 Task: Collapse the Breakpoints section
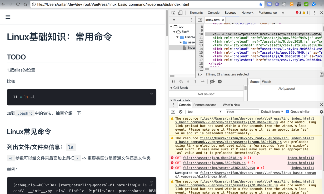coord(171,100)
